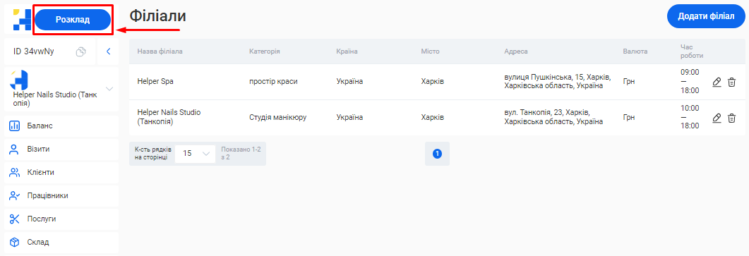Open the Працівники menu item
This screenshot has width=749, height=256.
coord(61,196)
